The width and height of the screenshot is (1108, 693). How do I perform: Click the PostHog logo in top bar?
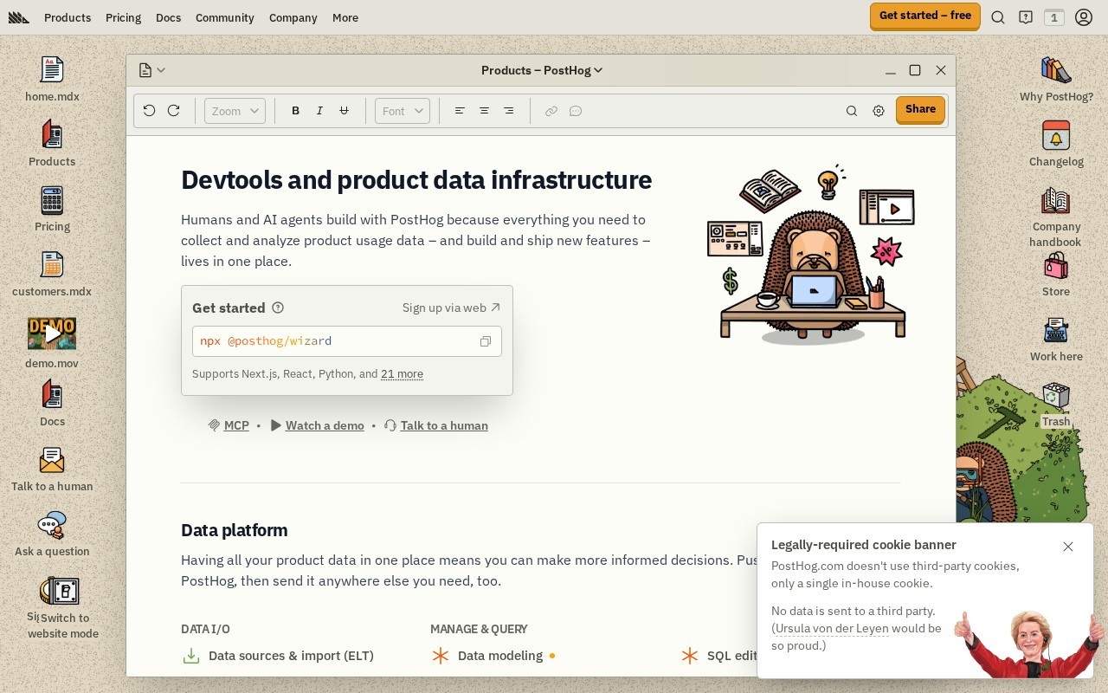pos(19,17)
